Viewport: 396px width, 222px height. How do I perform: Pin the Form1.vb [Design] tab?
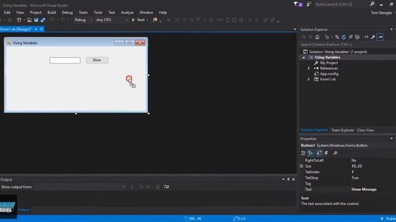click(x=36, y=29)
